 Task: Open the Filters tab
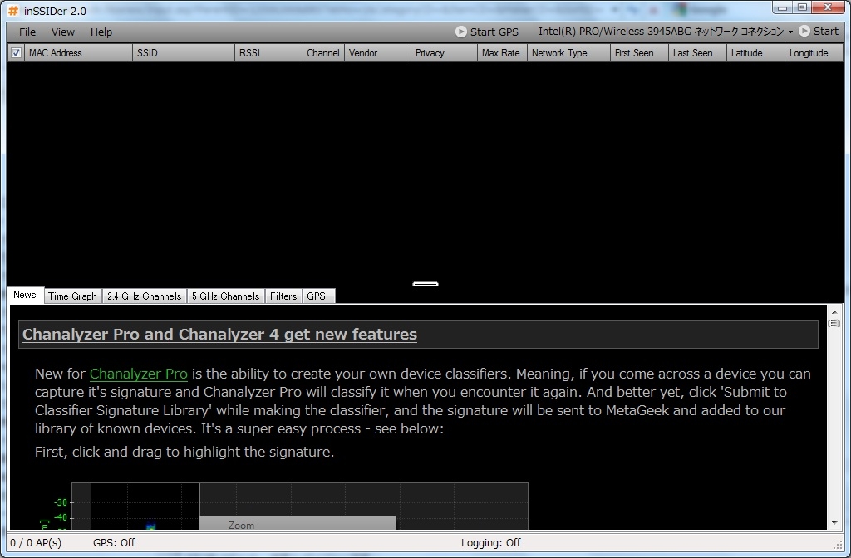283,296
